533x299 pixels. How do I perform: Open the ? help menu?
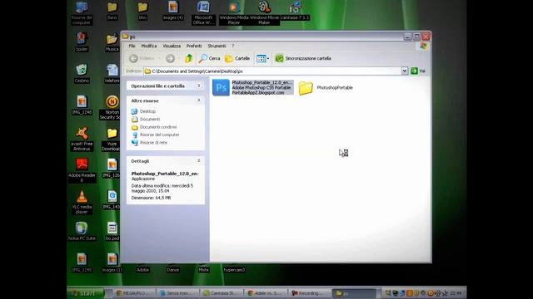click(x=233, y=46)
